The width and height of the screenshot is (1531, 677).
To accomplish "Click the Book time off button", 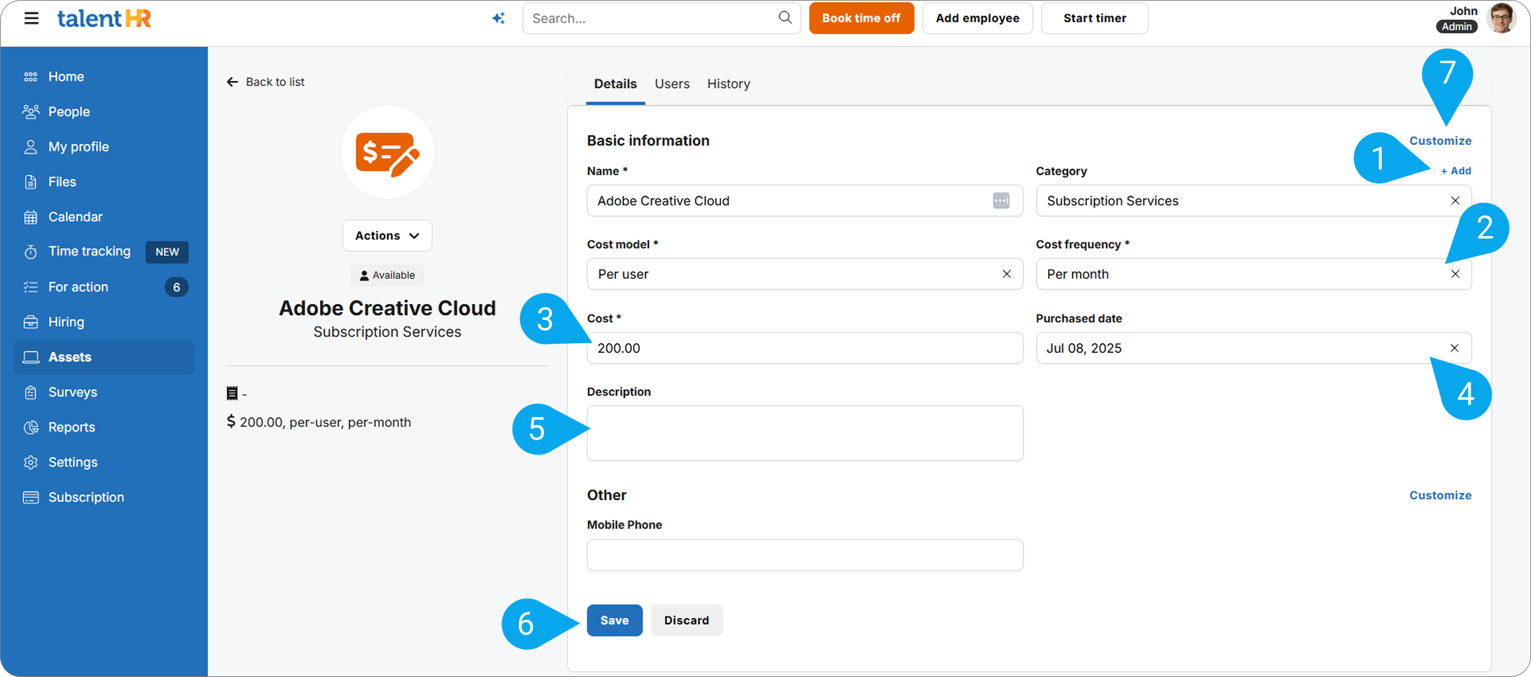I will (x=861, y=18).
